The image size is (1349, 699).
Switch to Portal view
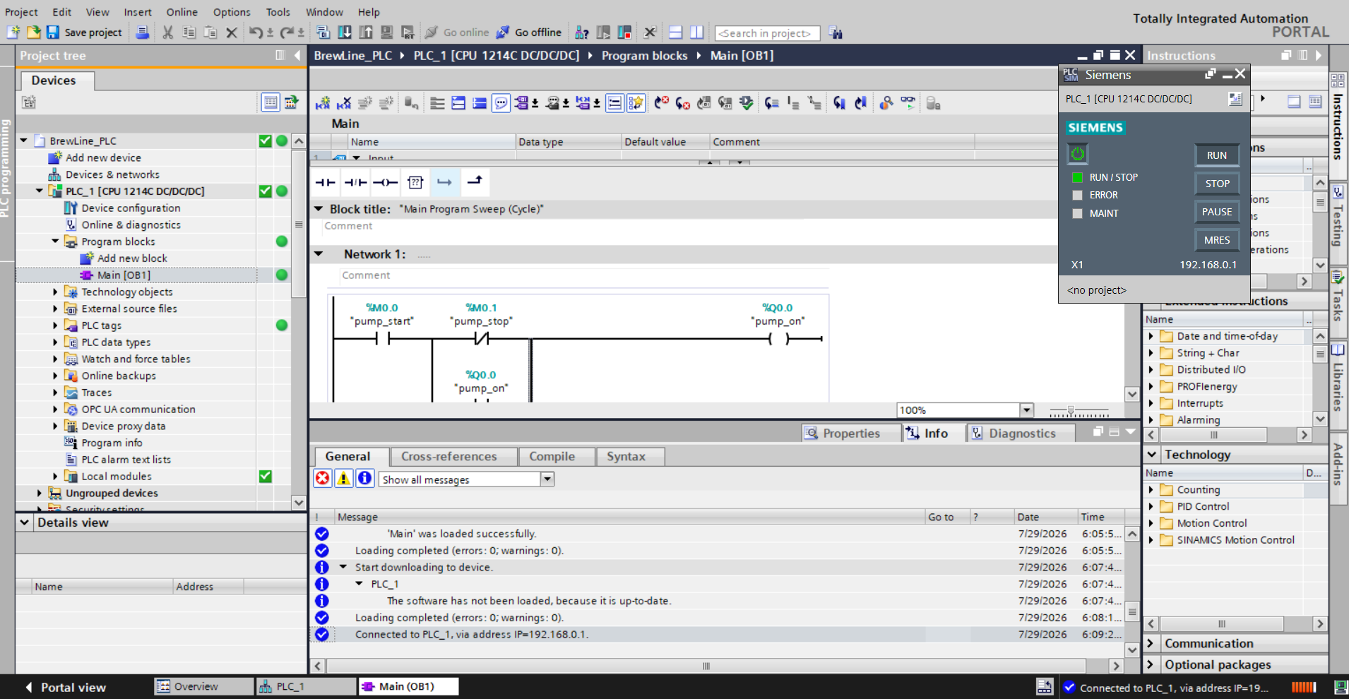pyautogui.click(x=66, y=687)
